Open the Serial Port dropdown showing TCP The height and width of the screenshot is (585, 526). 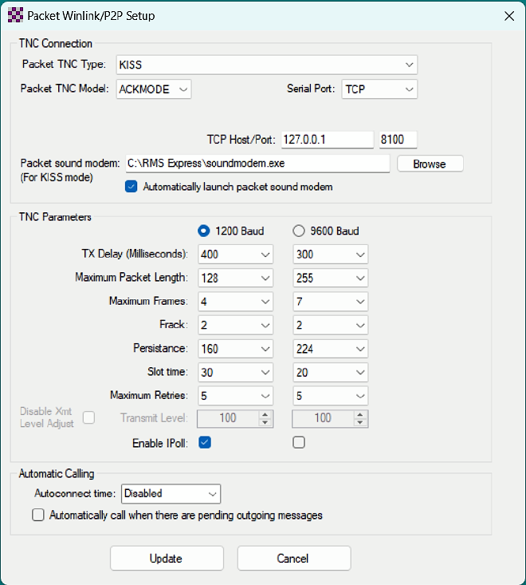[379, 89]
